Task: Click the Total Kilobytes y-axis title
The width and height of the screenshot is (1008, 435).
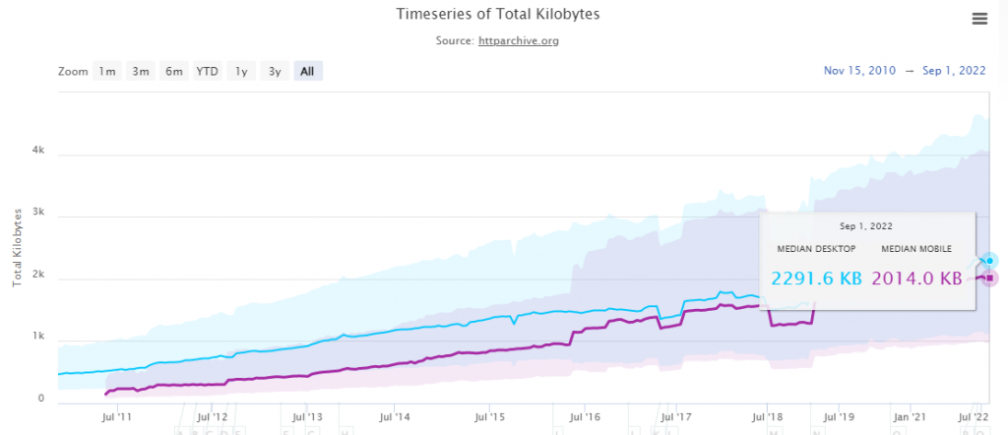Action: point(18,246)
